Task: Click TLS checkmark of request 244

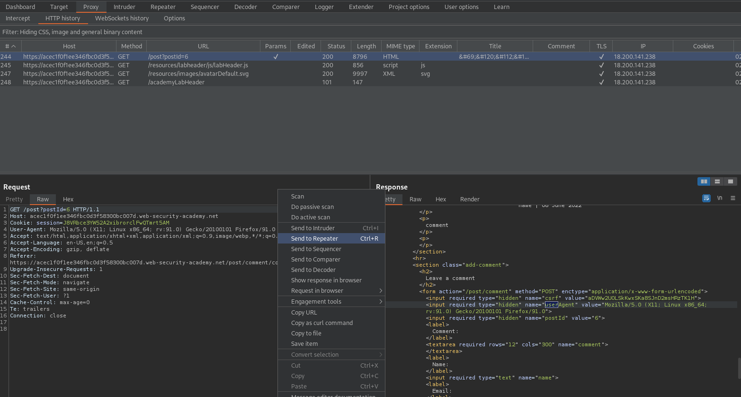Action: click(x=601, y=56)
